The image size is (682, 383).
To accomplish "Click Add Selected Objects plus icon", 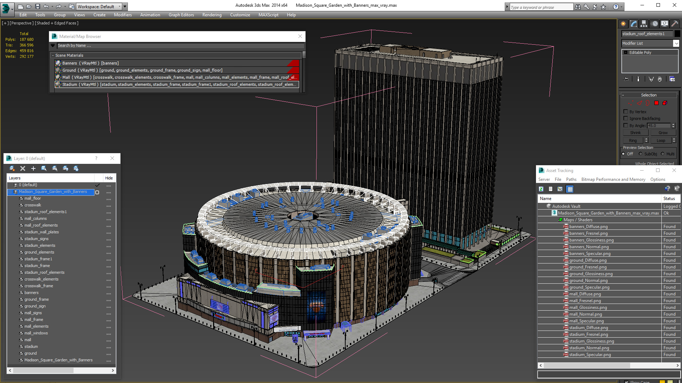I will (33, 168).
